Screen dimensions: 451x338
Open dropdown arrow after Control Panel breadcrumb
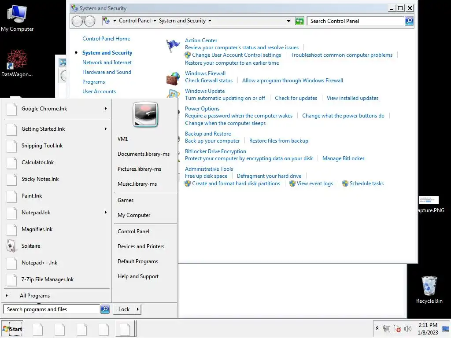tap(155, 21)
